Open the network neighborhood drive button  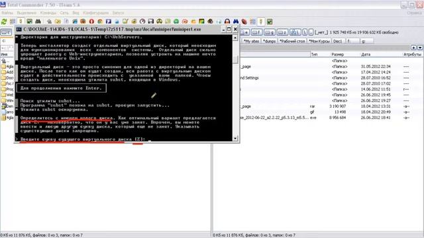tap(295, 32)
